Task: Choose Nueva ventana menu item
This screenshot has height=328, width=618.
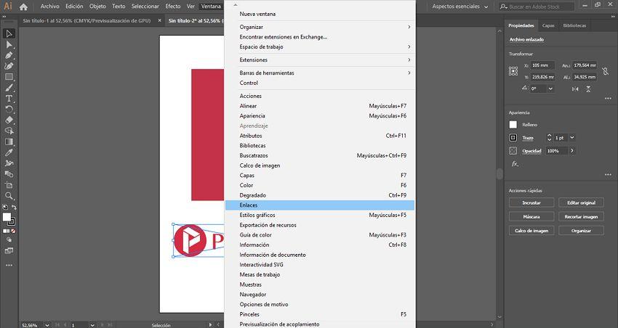Action: pyautogui.click(x=320, y=14)
